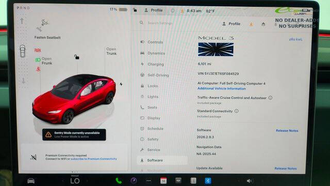330x186 pixels.
Task: Open the Phone app in bottom bar
Action: click(119, 181)
